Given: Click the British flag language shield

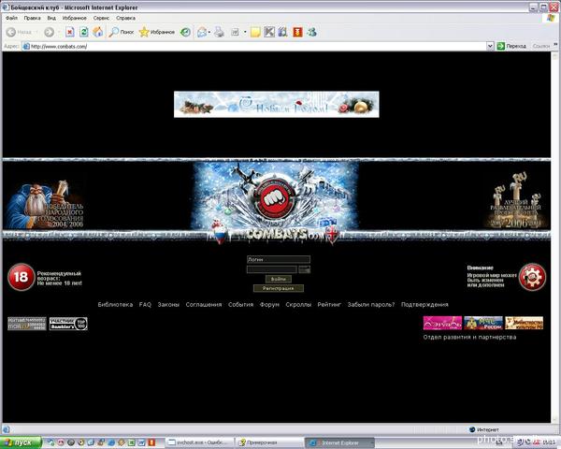Looking at the screenshot, I should pyautogui.click(x=332, y=235).
